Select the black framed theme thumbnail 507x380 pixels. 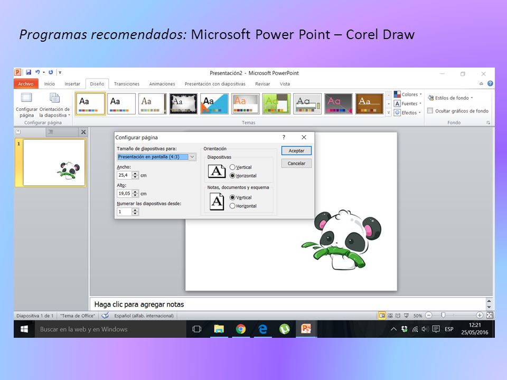coord(183,104)
